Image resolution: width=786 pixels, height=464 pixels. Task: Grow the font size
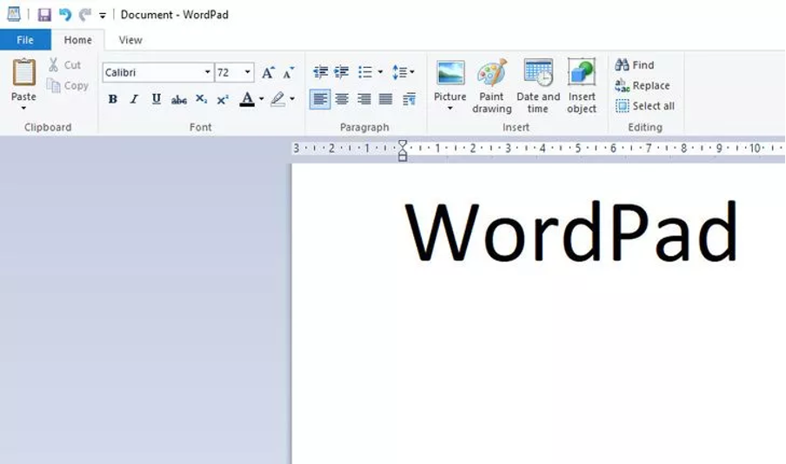268,73
